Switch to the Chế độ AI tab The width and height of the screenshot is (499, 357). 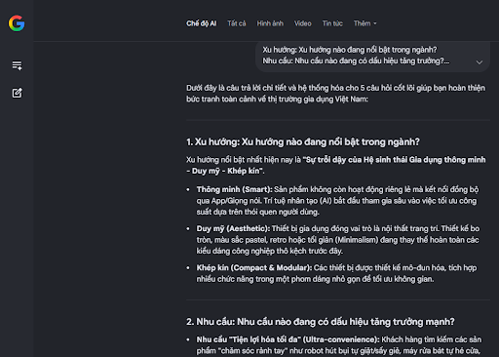(x=202, y=23)
